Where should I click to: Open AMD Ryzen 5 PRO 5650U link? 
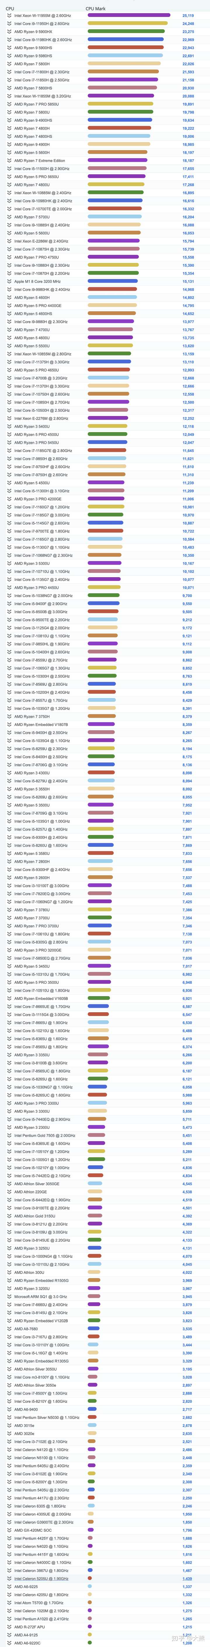coord(36,177)
